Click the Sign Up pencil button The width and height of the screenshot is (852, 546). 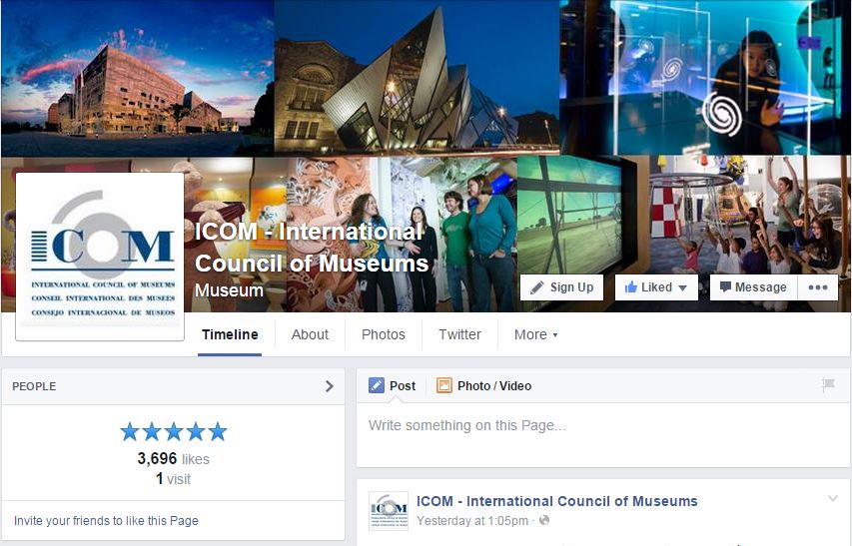point(561,287)
